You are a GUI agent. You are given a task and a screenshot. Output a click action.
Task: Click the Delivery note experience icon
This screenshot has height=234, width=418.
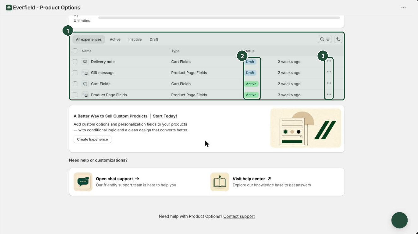[x=85, y=62]
